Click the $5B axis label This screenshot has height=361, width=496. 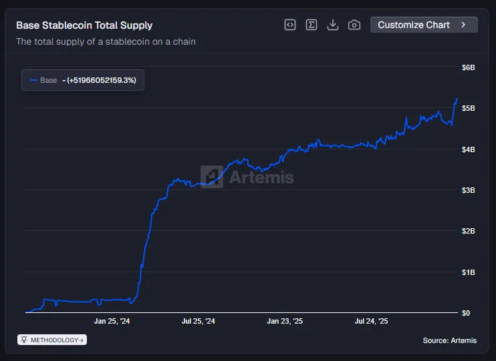pyautogui.click(x=468, y=108)
